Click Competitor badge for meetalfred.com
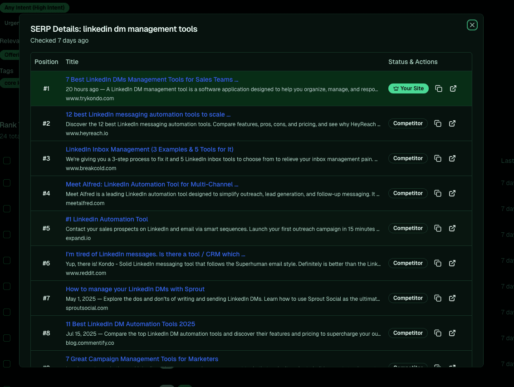This screenshot has width=514, height=387. (x=408, y=193)
